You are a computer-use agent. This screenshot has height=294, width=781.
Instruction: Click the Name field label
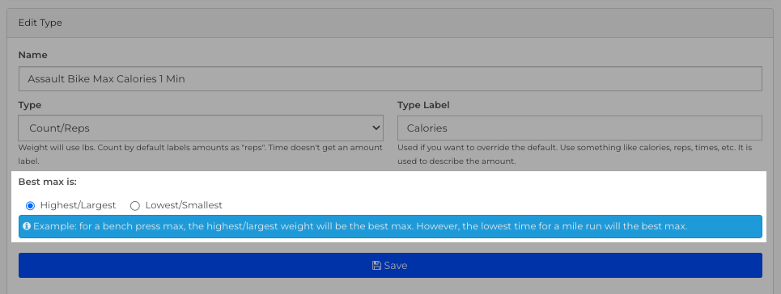coord(33,55)
